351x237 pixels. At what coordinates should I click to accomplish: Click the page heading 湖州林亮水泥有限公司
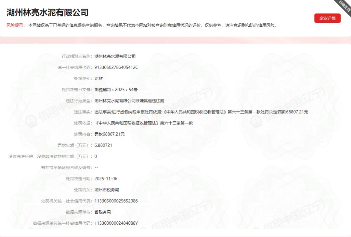coord(47,13)
